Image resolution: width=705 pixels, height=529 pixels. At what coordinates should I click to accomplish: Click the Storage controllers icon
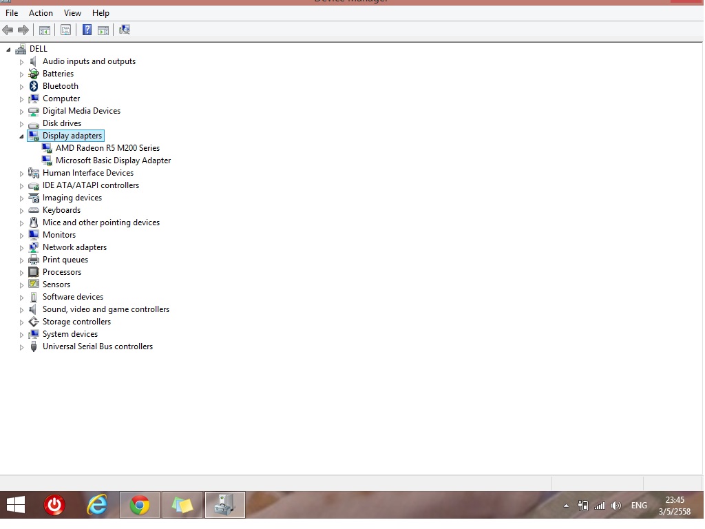(34, 322)
